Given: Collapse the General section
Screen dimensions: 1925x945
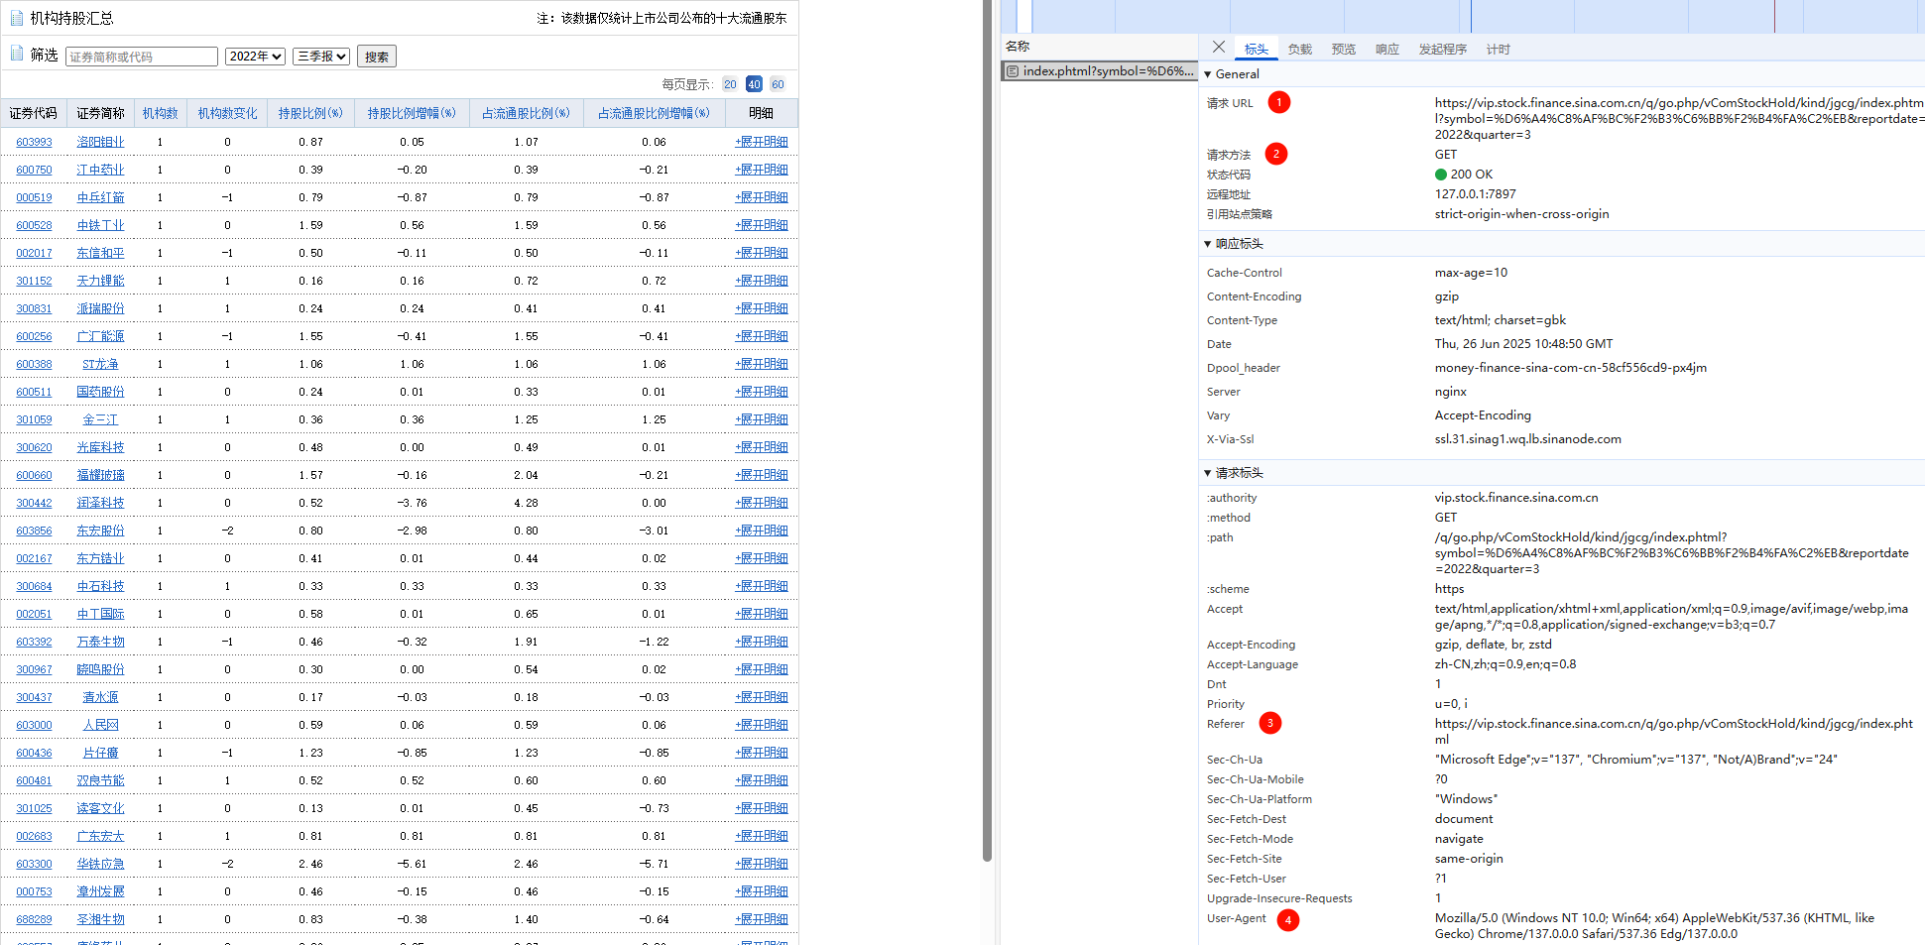Looking at the screenshot, I should pyautogui.click(x=1208, y=74).
